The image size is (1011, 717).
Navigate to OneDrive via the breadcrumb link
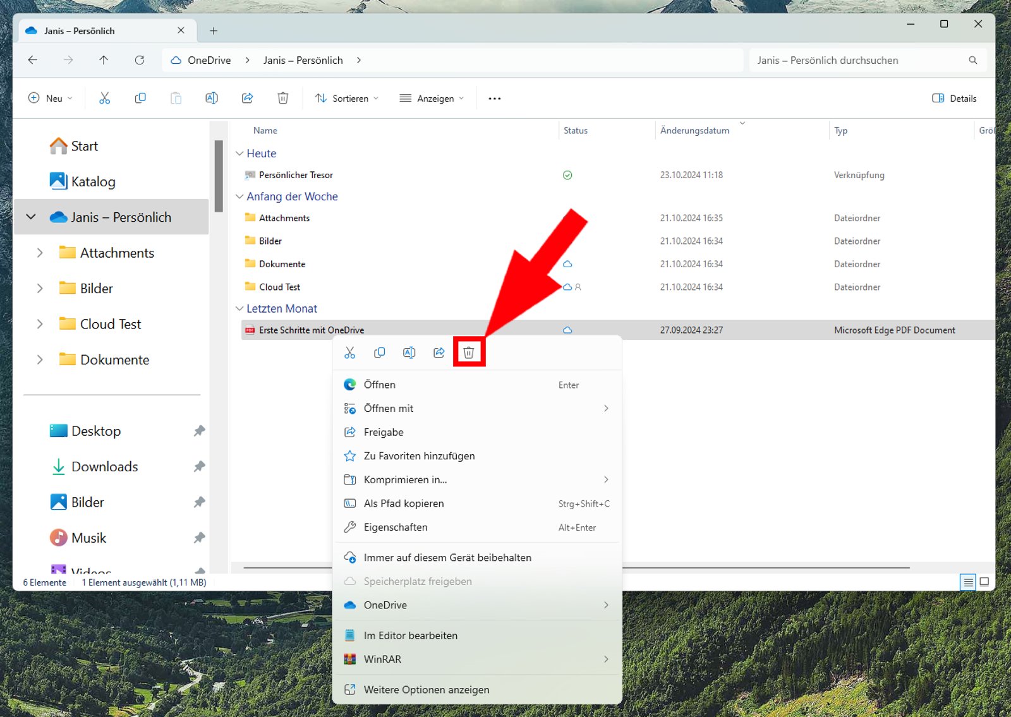[207, 60]
